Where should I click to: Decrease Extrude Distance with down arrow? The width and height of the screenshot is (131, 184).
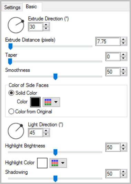click(123, 43)
